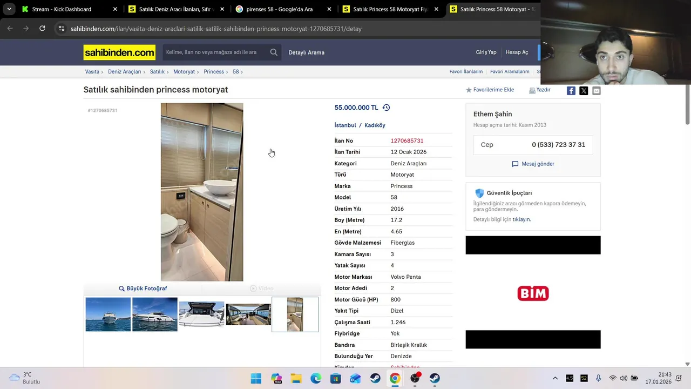Close the pirenses 58 Google tab
The width and height of the screenshot is (691, 389).
(x=329, y=9)
